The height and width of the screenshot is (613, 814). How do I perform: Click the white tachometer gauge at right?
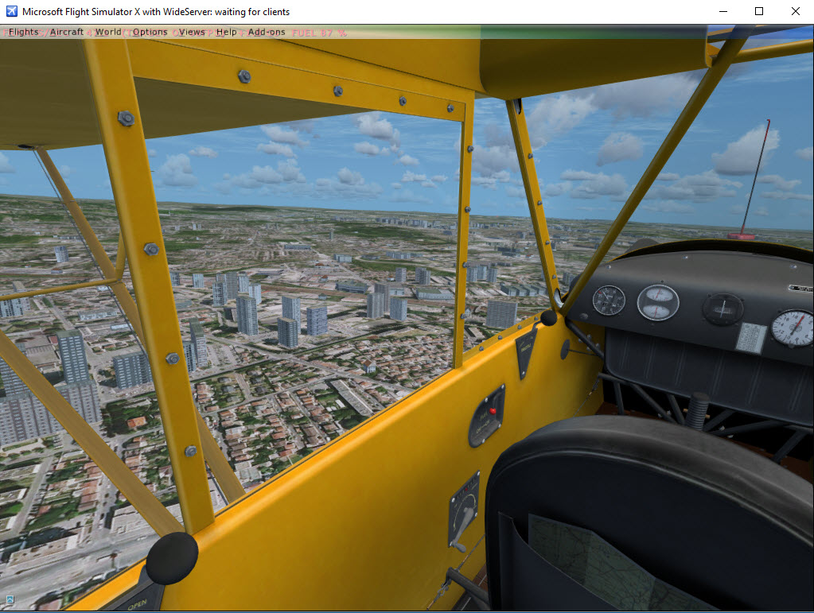point(793,328)
